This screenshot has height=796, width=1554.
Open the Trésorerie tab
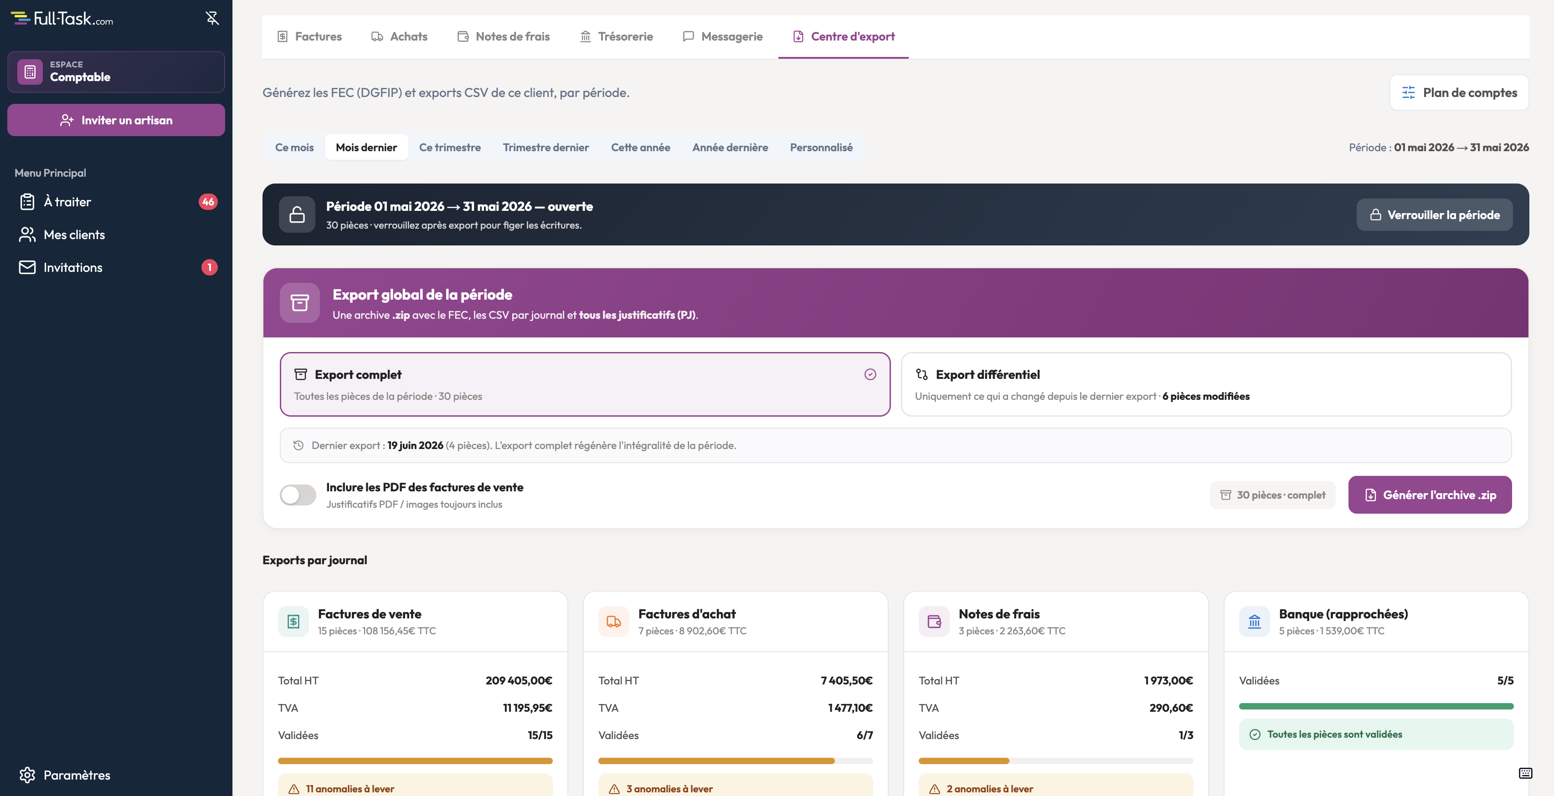coord(616,36)
